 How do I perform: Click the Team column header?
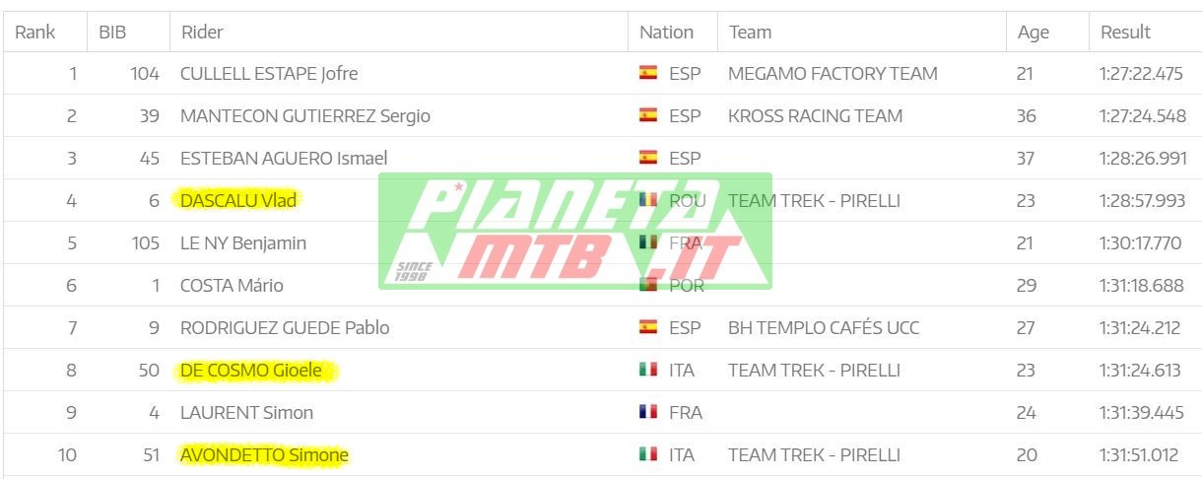coord(750,32)
